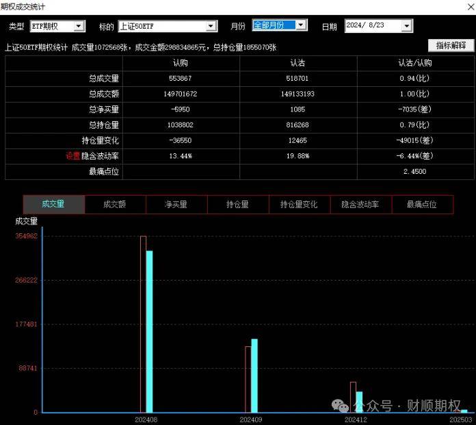Viewport: 476px width, 425px height.
Task: Click the 202408 hollow call volume bar
Action: coord(144,324)
